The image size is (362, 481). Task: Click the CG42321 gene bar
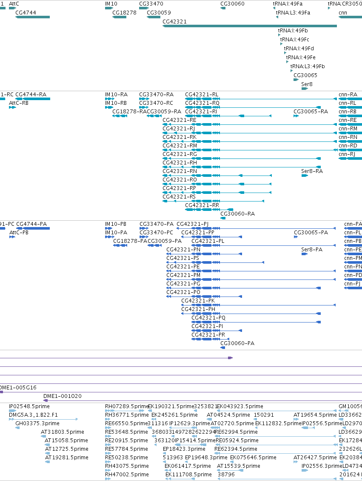[250, 26]
